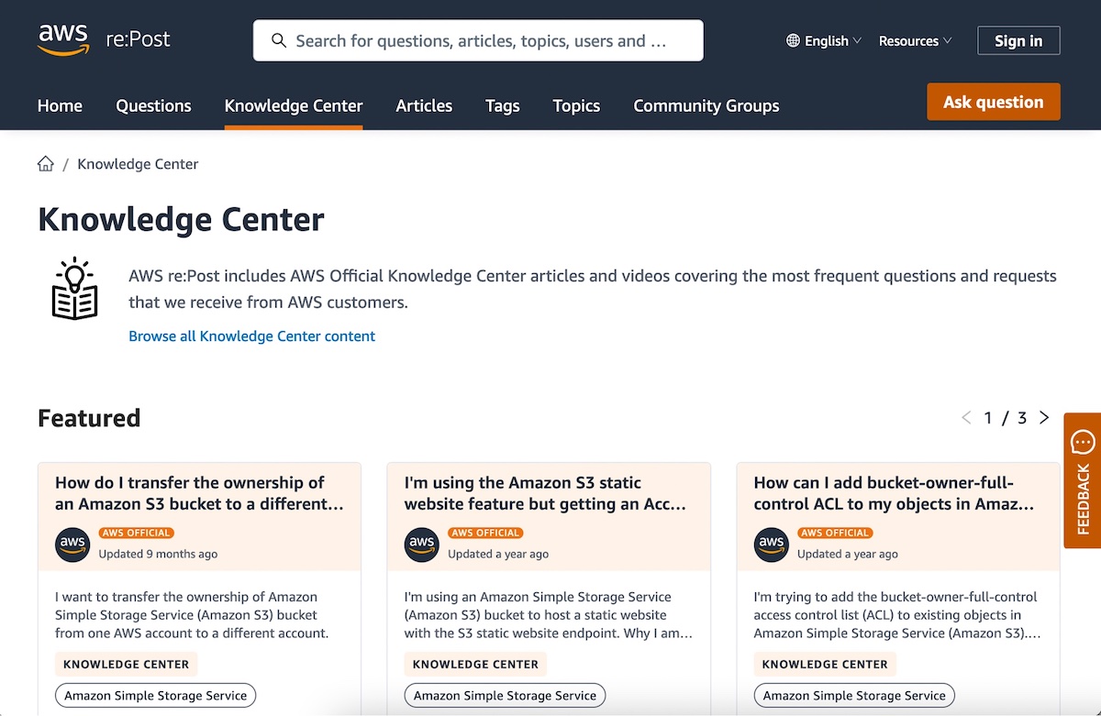The image size is (1101, 716).
Task: Click Amazon Simple Storage Service tag on second card
Action: [505, 695]
